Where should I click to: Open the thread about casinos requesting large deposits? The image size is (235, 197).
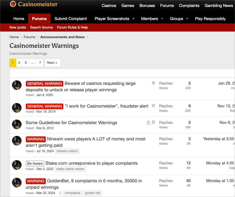(81, 86)
